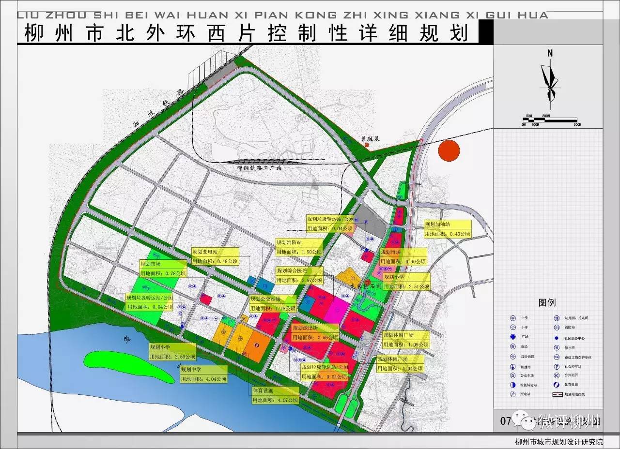Screen dimensions: 620x449
Task: Click the 公共厕所 WC legend symbol
Action: [x=557, y=375]
